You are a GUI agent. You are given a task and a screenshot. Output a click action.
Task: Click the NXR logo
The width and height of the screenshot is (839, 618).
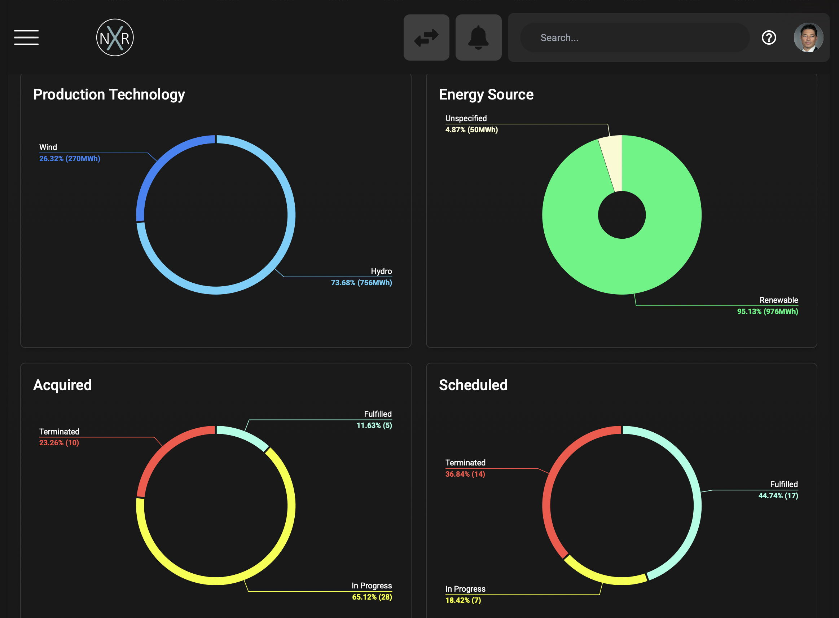(115, 37)
